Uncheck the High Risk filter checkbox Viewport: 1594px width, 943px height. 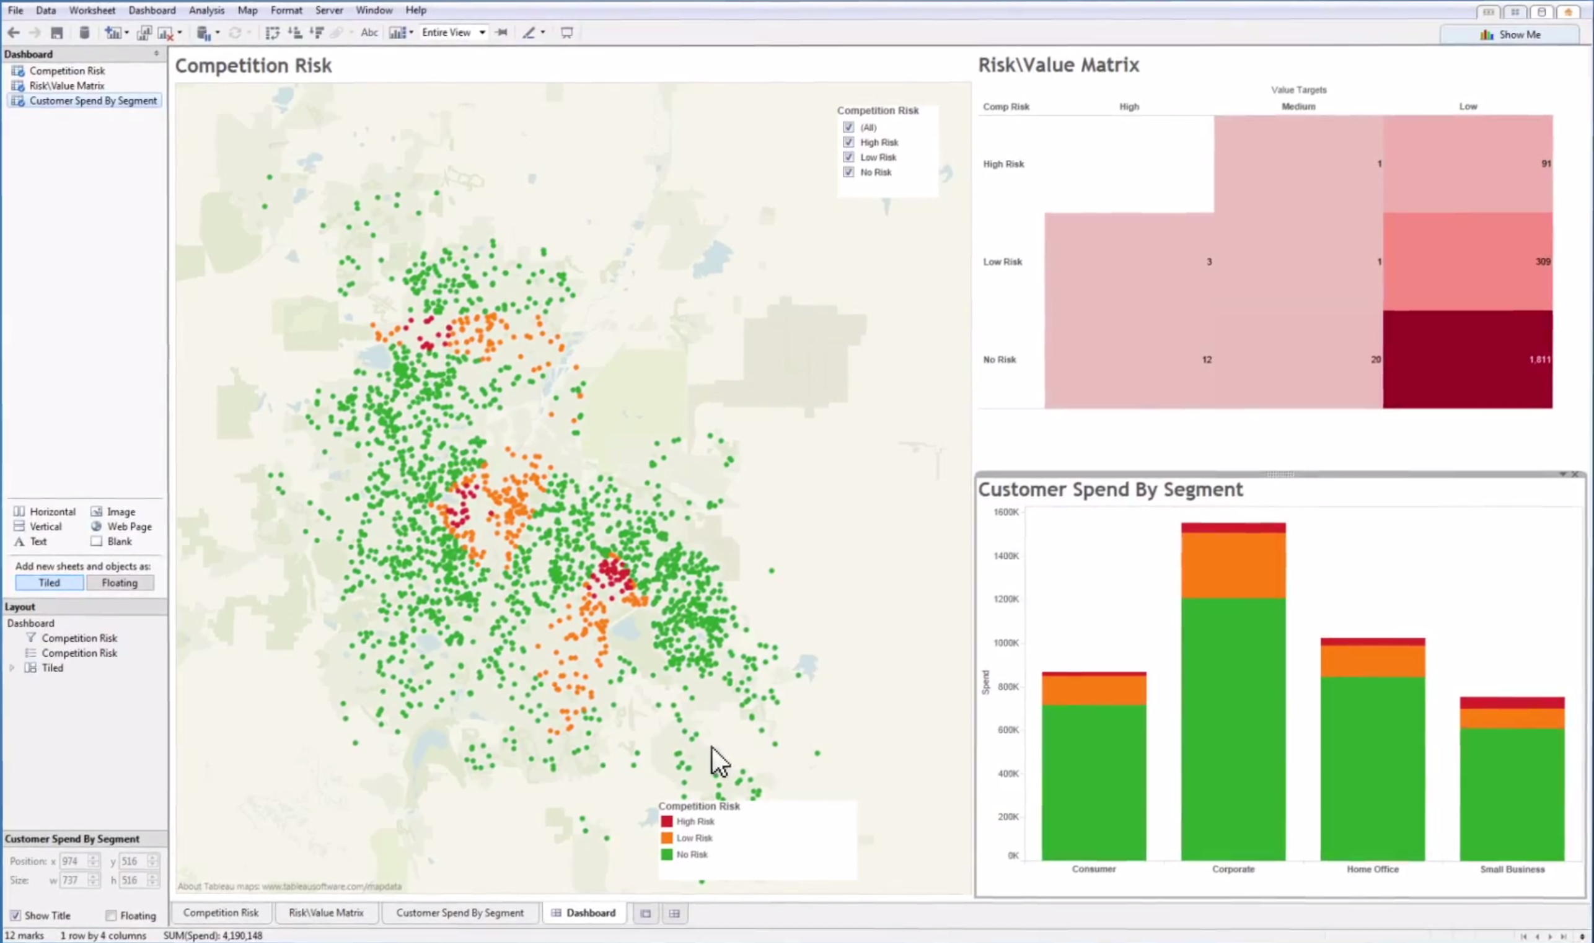pos(848,143)
